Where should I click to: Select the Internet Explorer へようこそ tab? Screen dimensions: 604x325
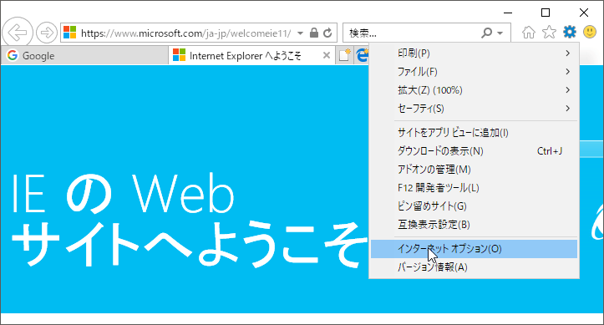coord(252,56)
